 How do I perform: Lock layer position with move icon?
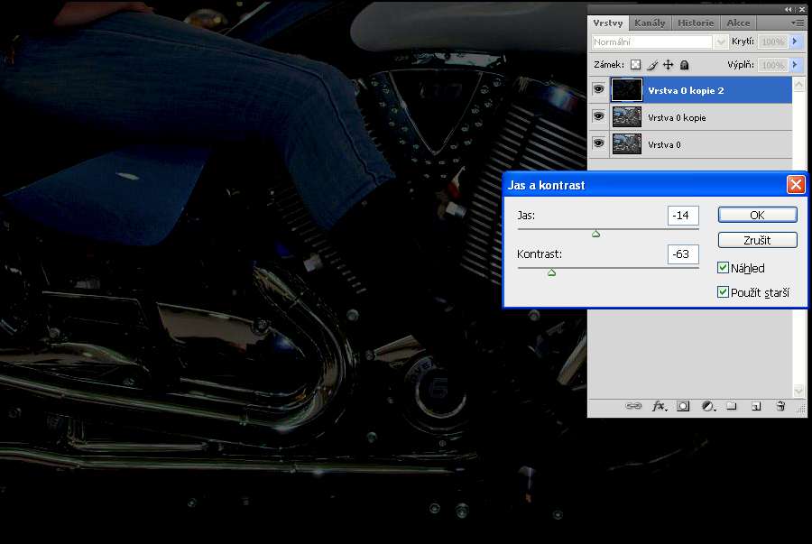coord(669,65)
